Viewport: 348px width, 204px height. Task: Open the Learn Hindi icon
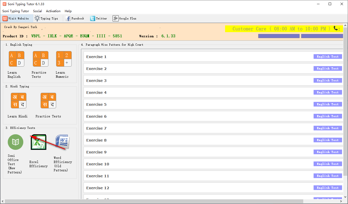[x=19, y=101]
